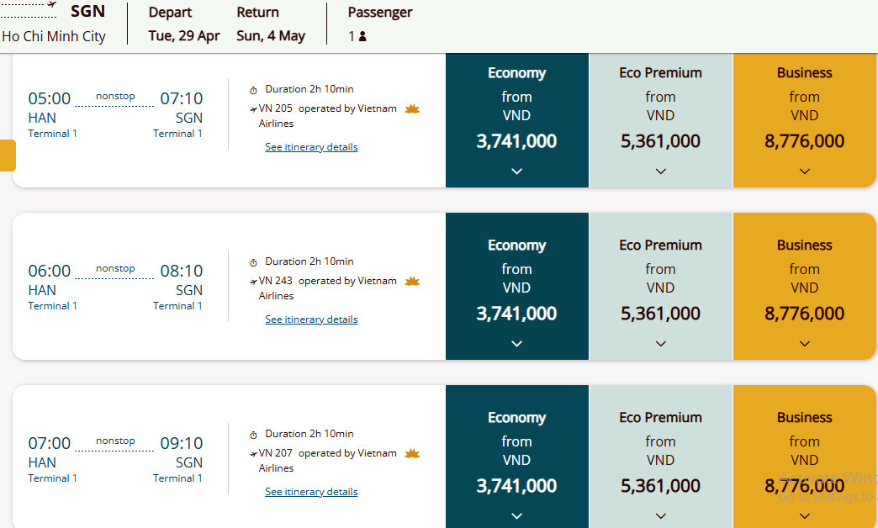Click the duration clock icon for the 06:00 flight
Screen dimensions: 878x528
[x=254, y=261]
